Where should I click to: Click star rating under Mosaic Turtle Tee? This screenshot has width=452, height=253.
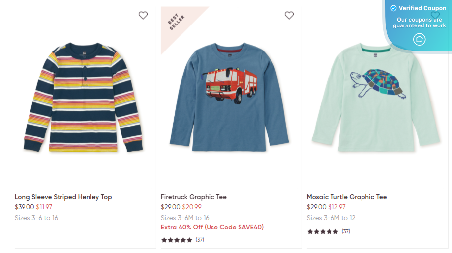(323, 231)
